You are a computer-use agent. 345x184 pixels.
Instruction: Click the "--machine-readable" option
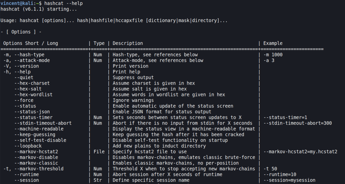tap(39, 129)
